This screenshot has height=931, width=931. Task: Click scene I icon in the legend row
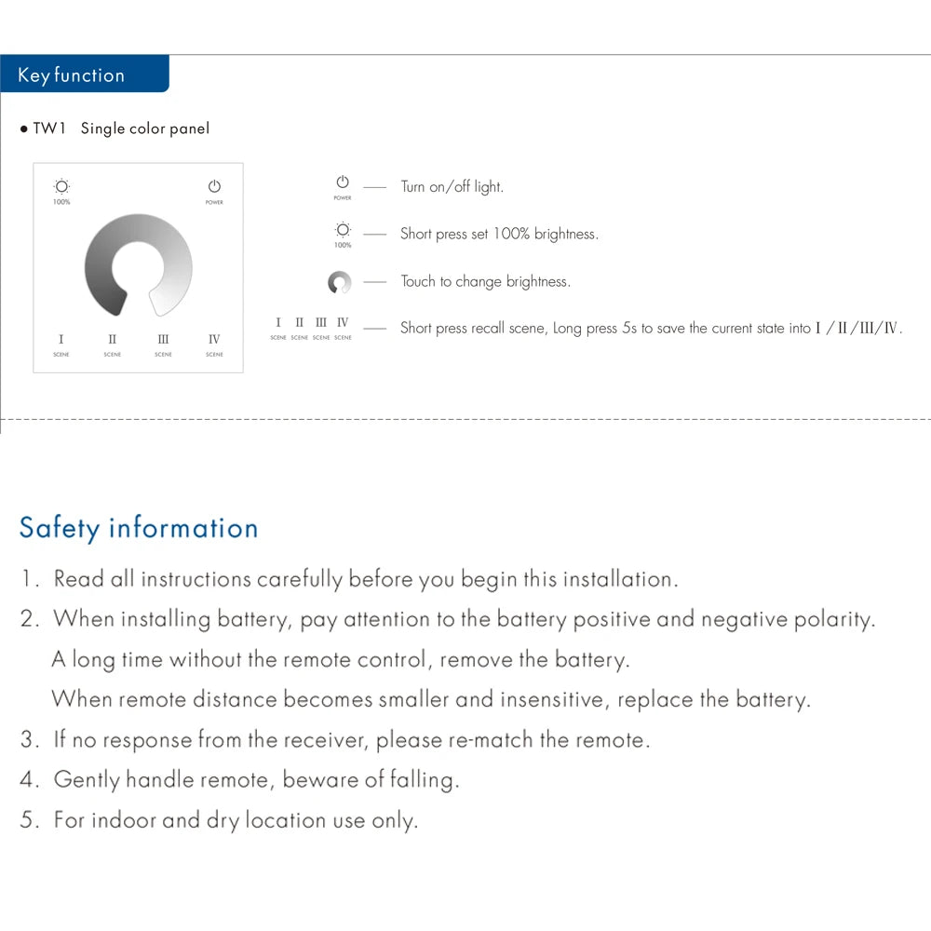[x=277, y=329]
